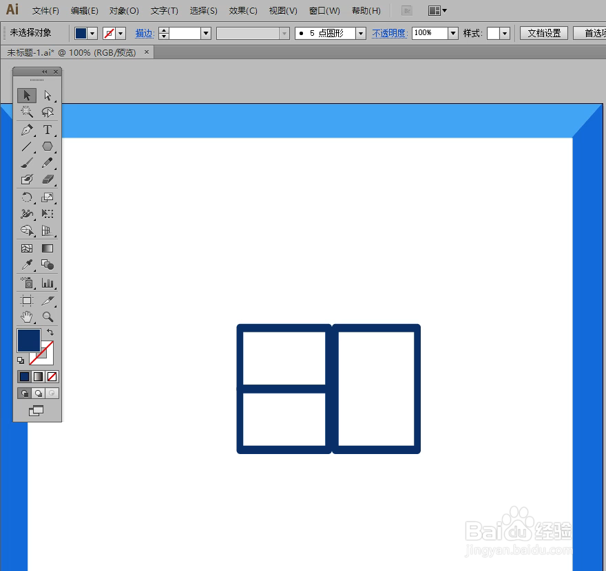
Task: Open the 文件(F) menu
Action: click(45, 11)
